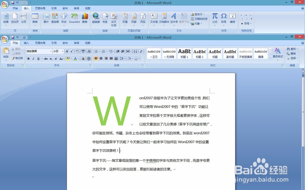The image size is (305, 190).
Task: Open the 形状 shapes gallery
Action: click(64, 19)
